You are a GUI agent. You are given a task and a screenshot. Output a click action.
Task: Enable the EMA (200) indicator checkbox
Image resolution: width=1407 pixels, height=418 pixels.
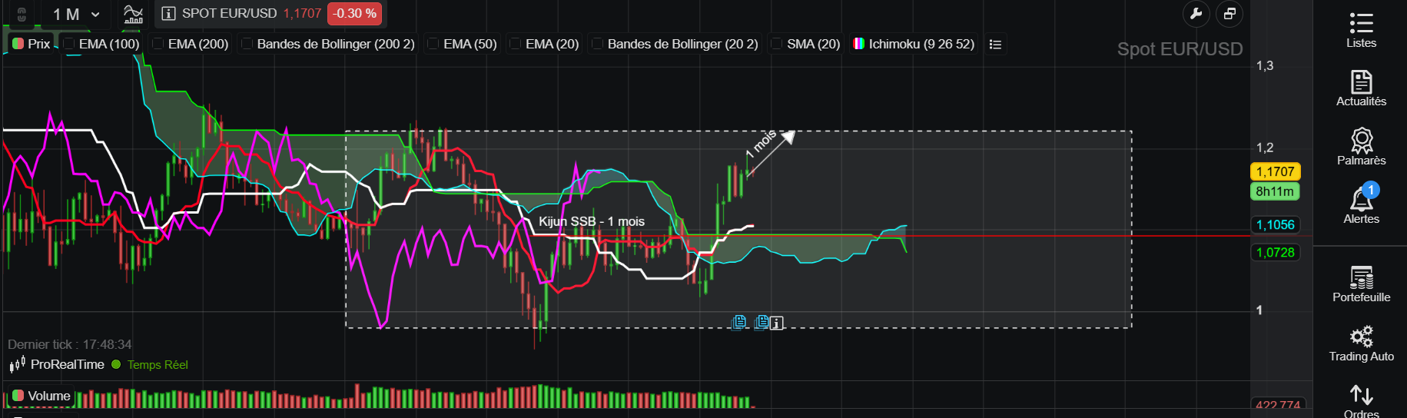pyautogui.click(x=158, y=44)
